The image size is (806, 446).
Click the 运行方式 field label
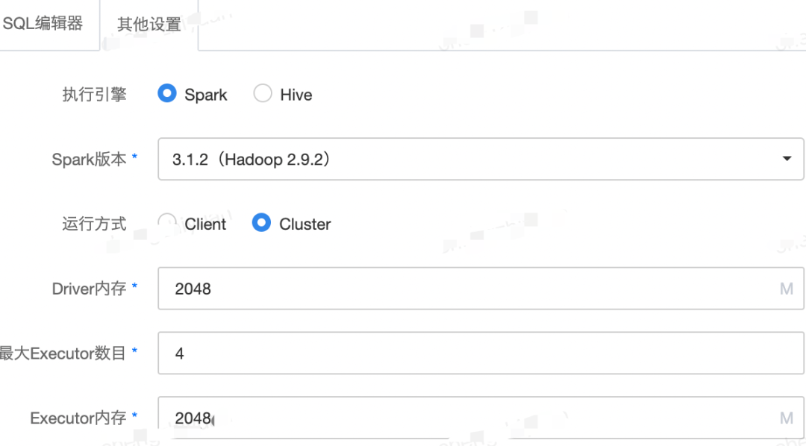point(94,224)
